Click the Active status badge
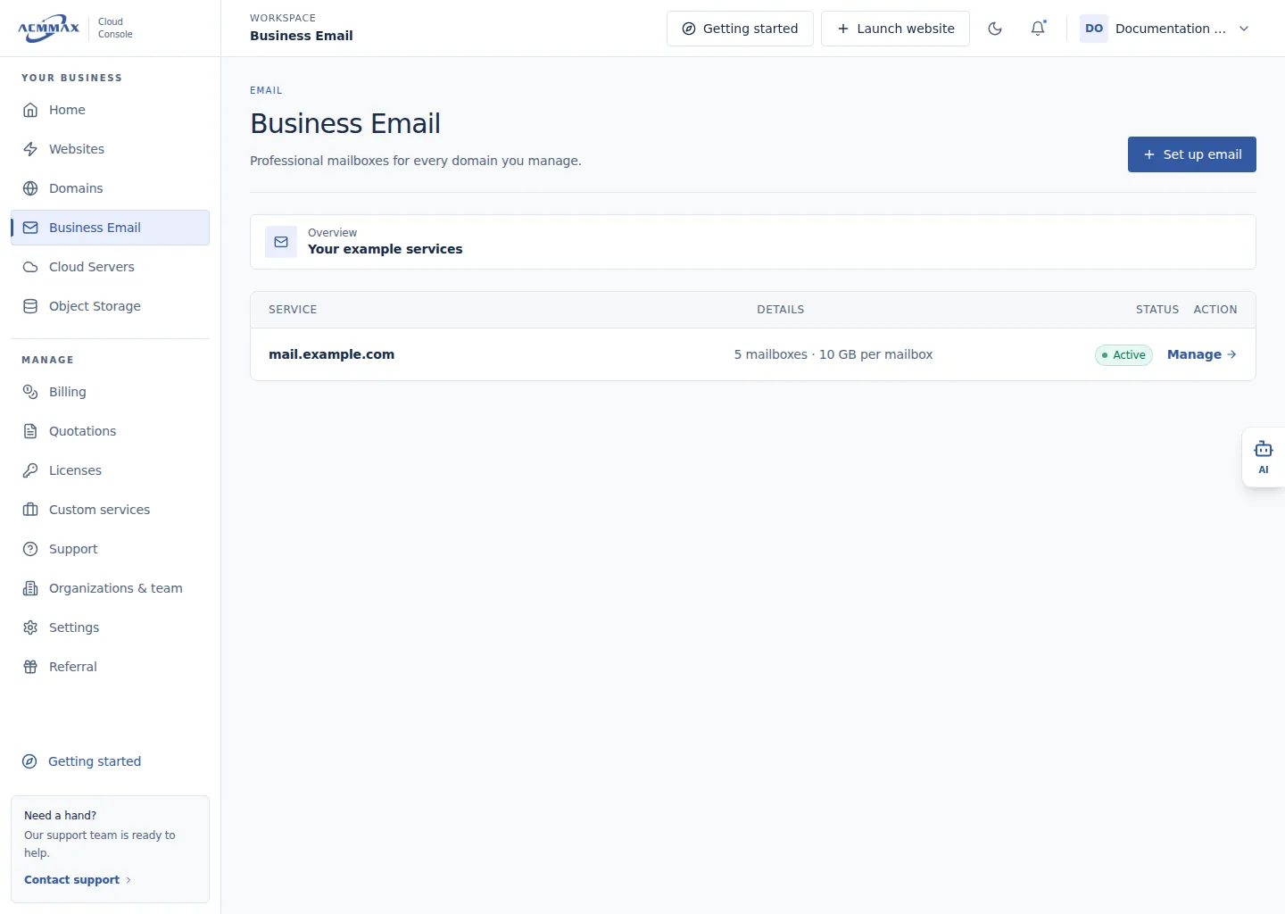Image resolution: width=1285 pixels, height=914 pixels. point(1123,355)
